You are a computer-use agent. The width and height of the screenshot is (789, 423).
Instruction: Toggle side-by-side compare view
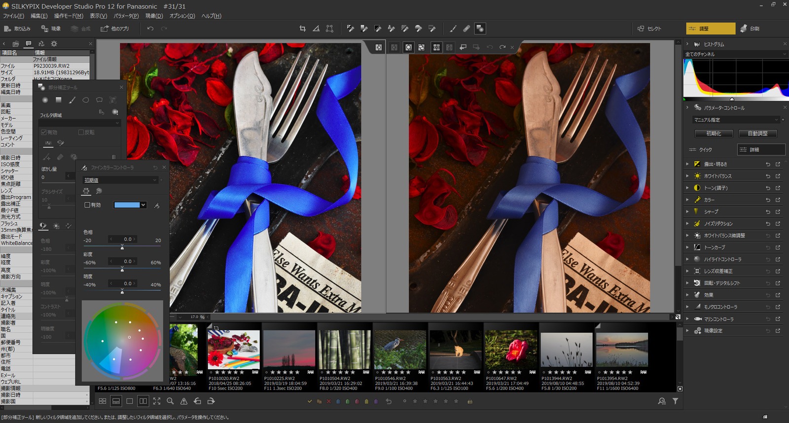pyautogui.click(x=143, y=401)
